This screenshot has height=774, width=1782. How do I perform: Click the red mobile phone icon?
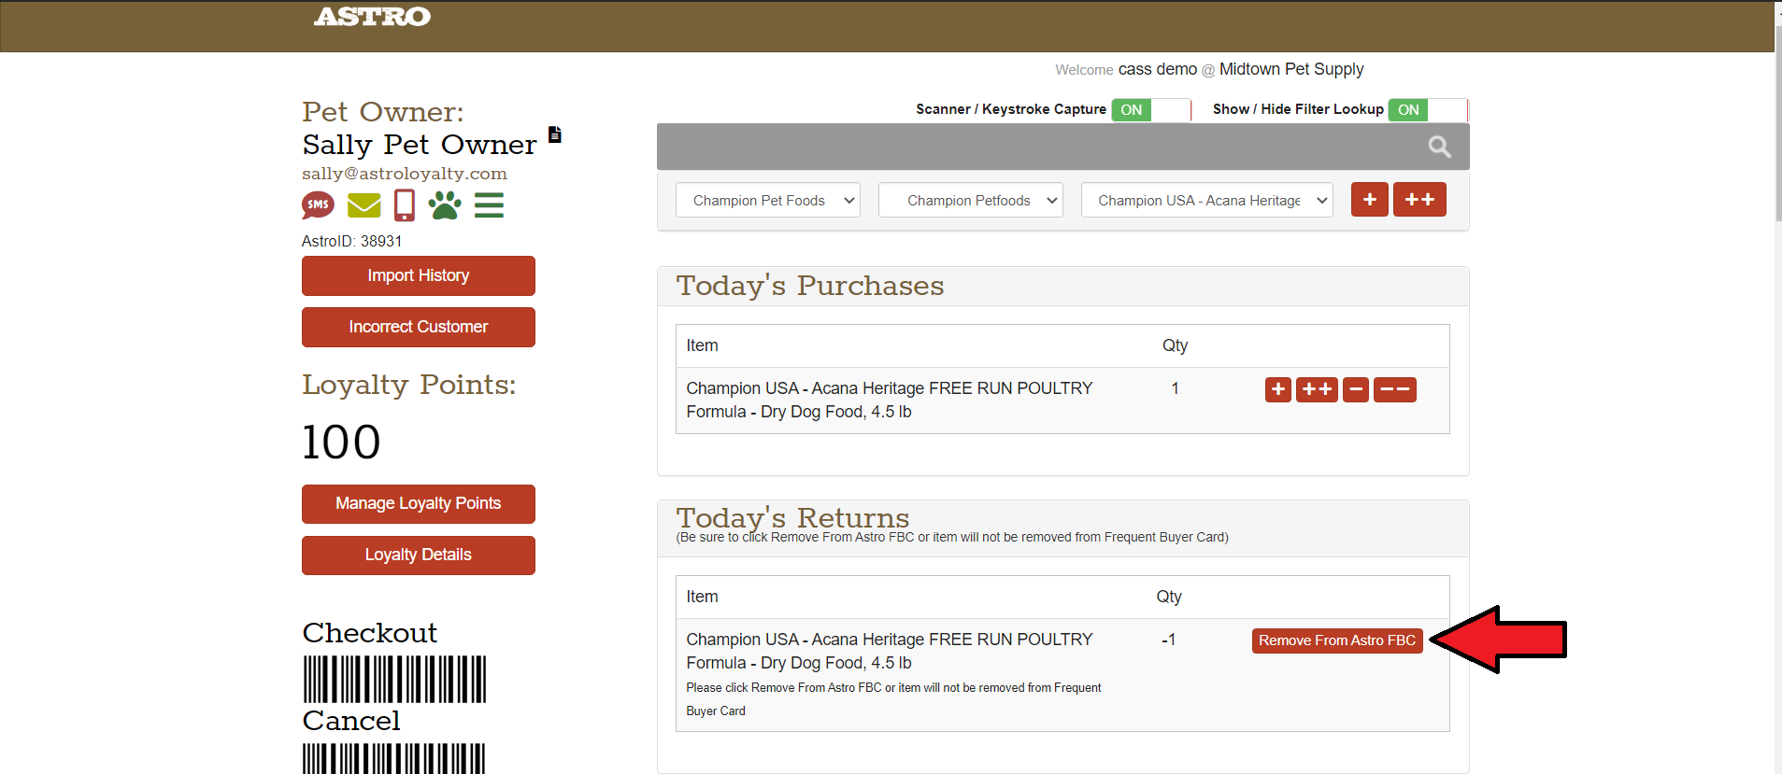(405, 204)
